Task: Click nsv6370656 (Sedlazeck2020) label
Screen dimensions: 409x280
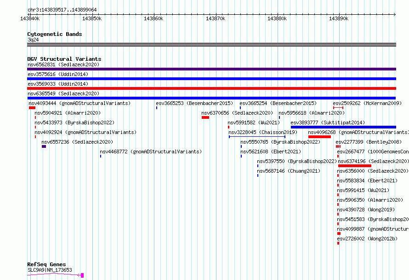Action: pyautogui.click(x=237, y=113)
